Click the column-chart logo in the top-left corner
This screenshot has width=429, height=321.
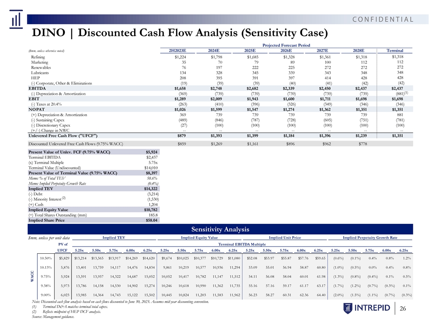[x=16, y=19]
